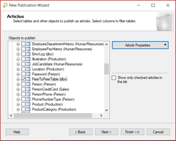Viewport: 176px width, 141px height.
Task: Click the Cancel button
Action: 158,132
